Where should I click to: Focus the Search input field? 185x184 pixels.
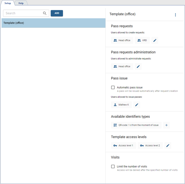pos(23,13)
